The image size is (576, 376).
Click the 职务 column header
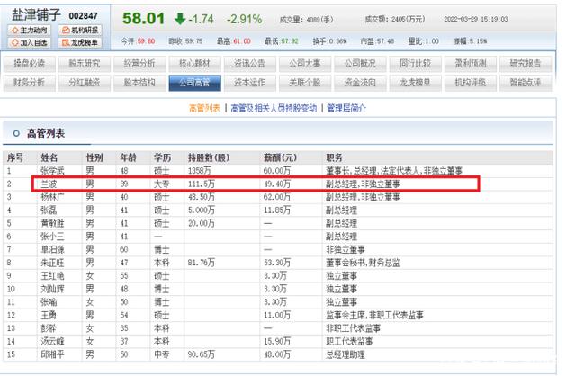[x=334, y=157]
